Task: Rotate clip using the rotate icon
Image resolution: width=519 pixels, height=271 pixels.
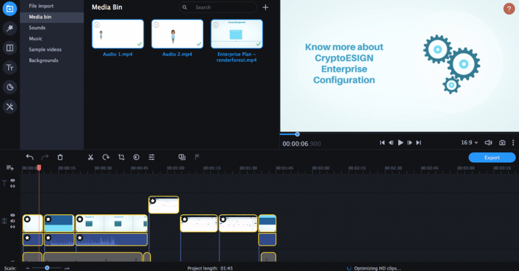Action: click(x=105, y=157)
